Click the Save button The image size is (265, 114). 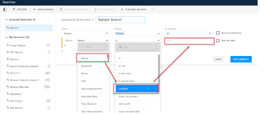coord(218,59)
